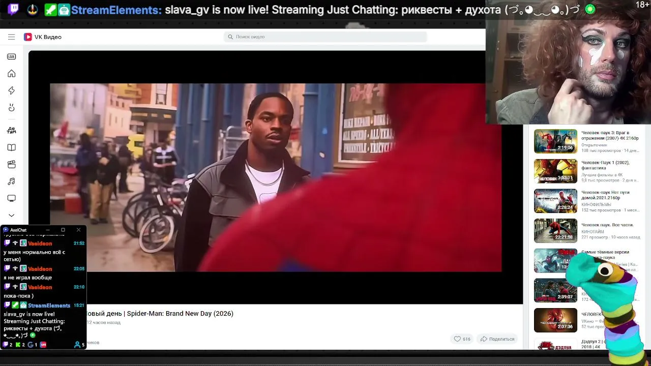Click the Google 'G' viewer count icon in AxelChat
The image size is (651, 366).
(x=31, y=345)
